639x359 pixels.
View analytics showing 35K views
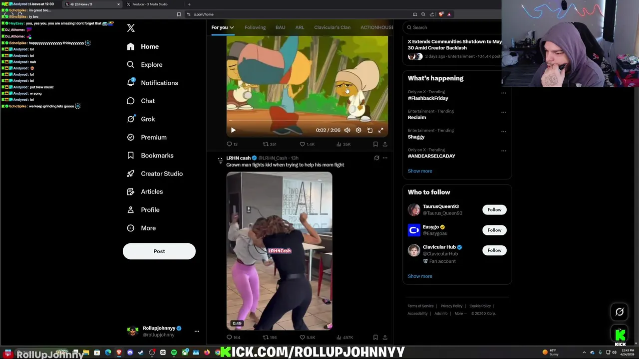[x=343, y=144]
